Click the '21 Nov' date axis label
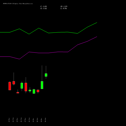The width and height of the screenshot is (126, 126). point(9,120)
